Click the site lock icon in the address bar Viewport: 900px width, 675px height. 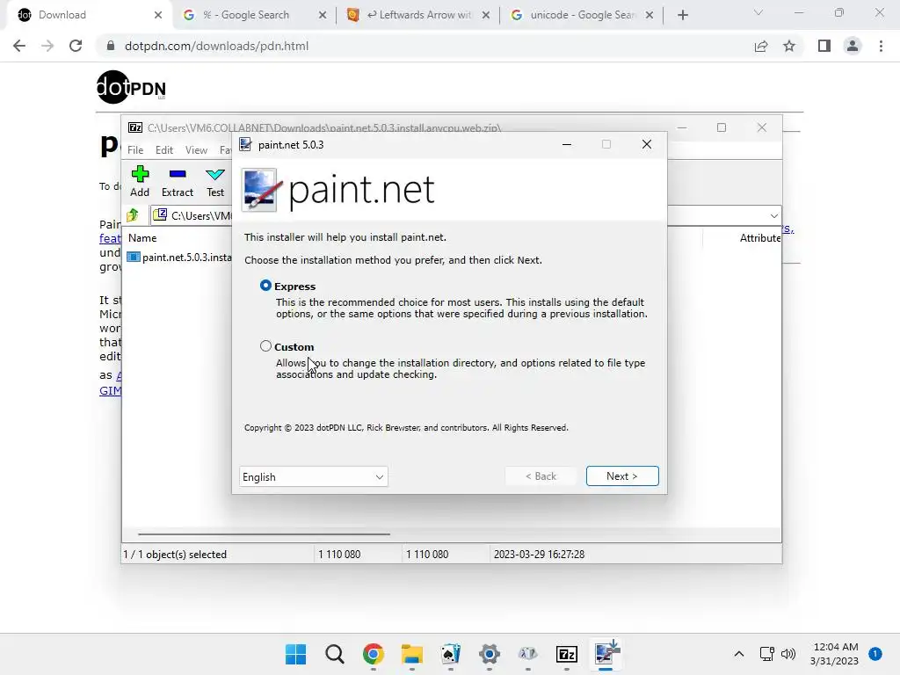tap(111, 46)
